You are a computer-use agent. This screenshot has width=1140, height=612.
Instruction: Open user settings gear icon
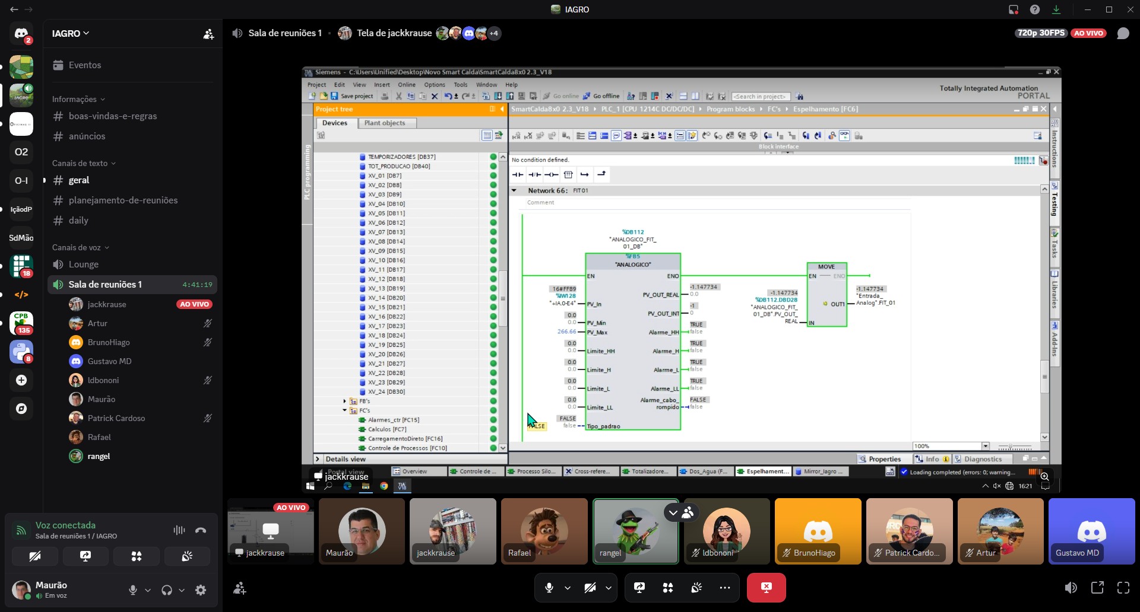coord(201,590)
